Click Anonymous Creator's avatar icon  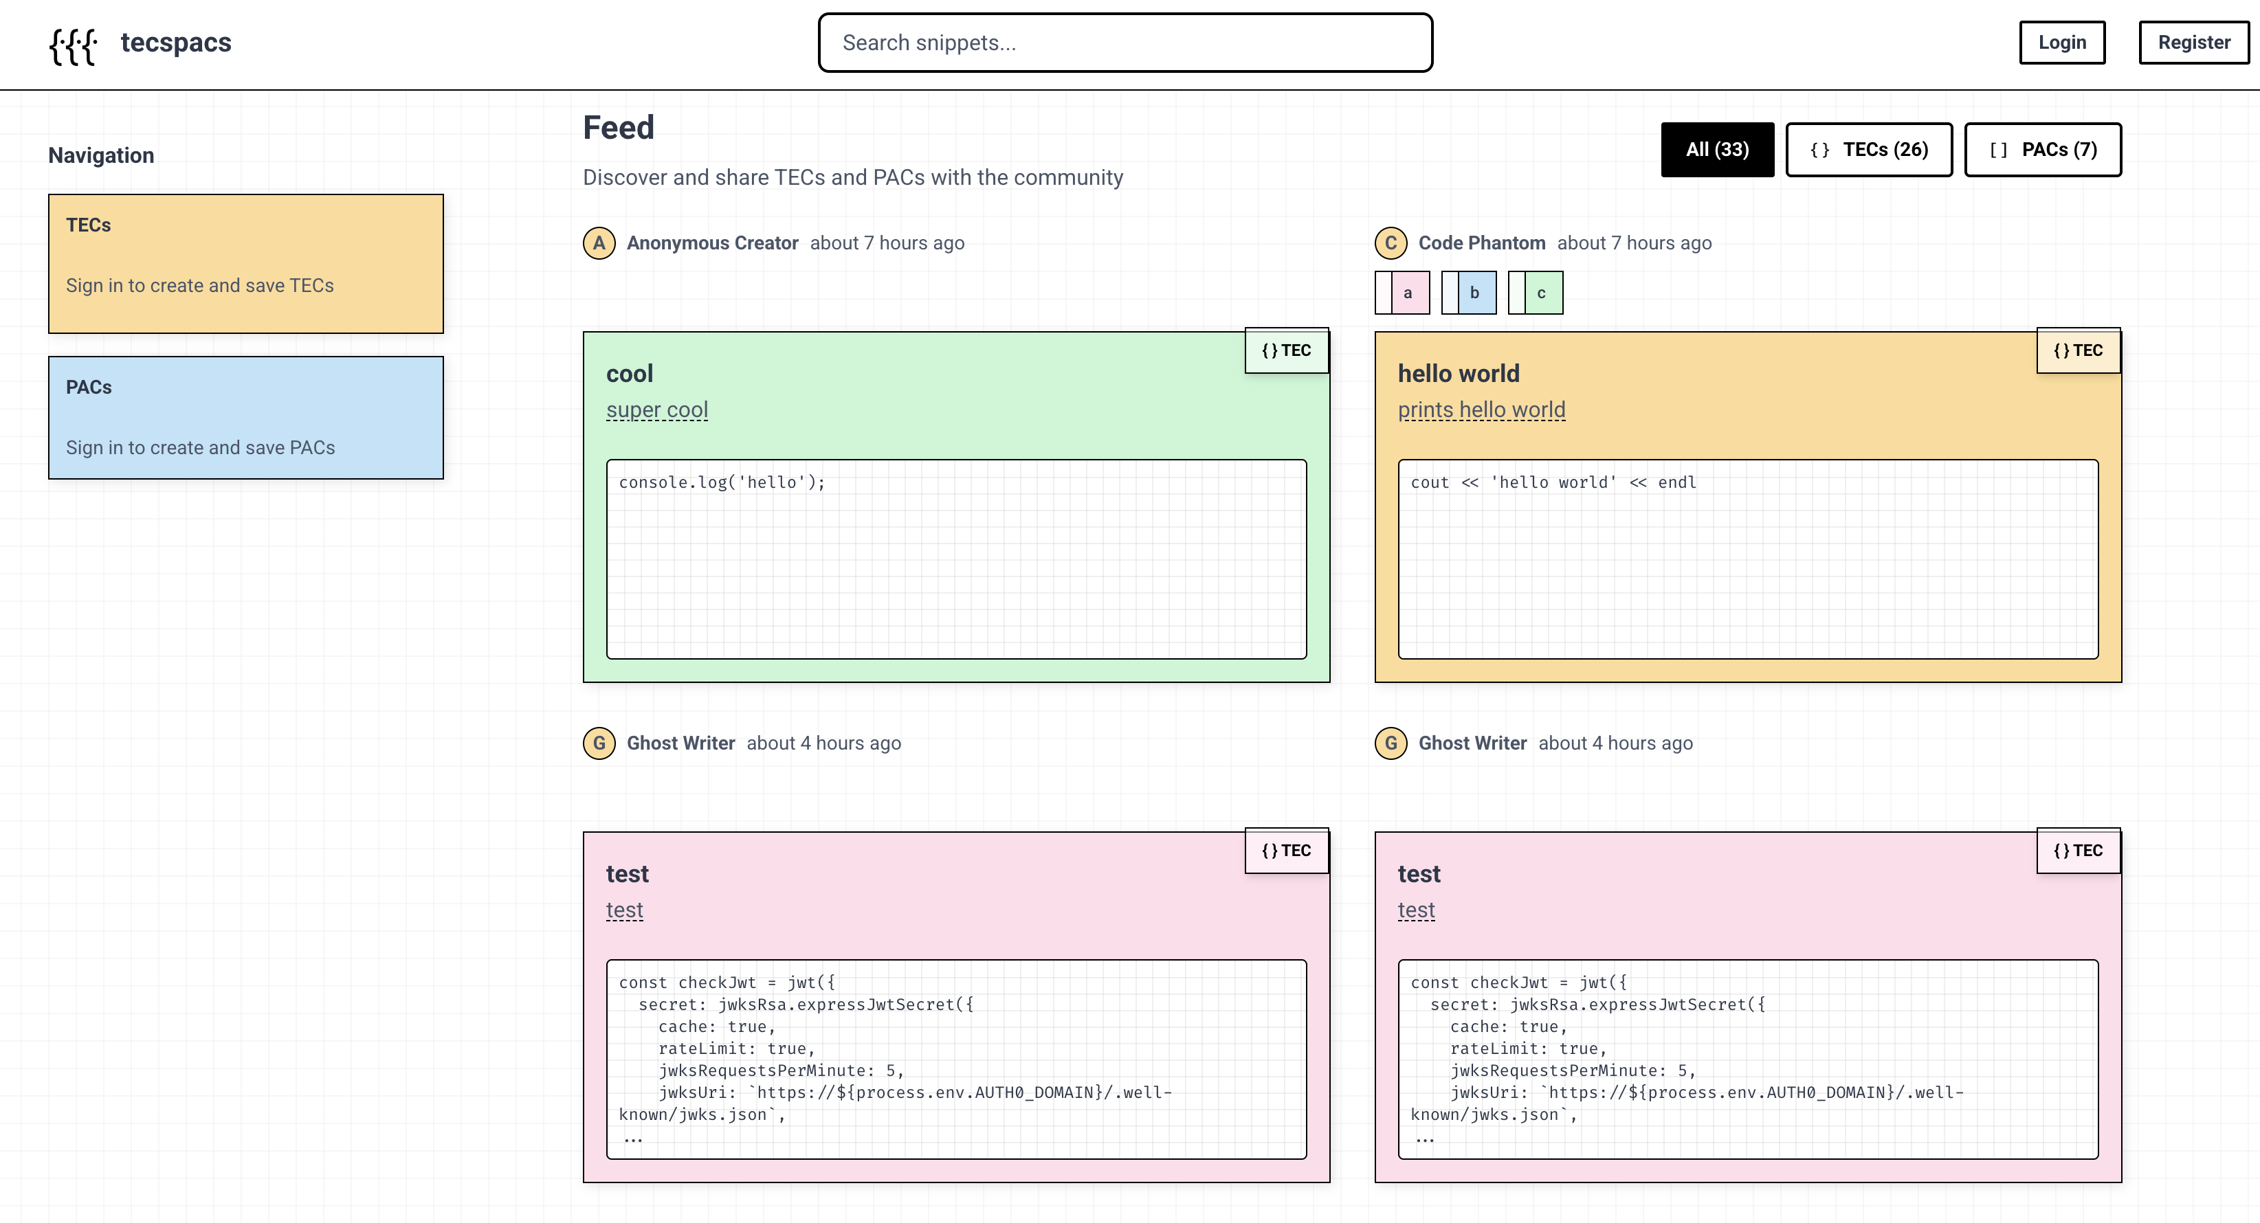599,243
